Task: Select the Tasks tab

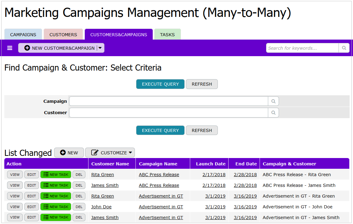Action: click(x=167, y=35)
